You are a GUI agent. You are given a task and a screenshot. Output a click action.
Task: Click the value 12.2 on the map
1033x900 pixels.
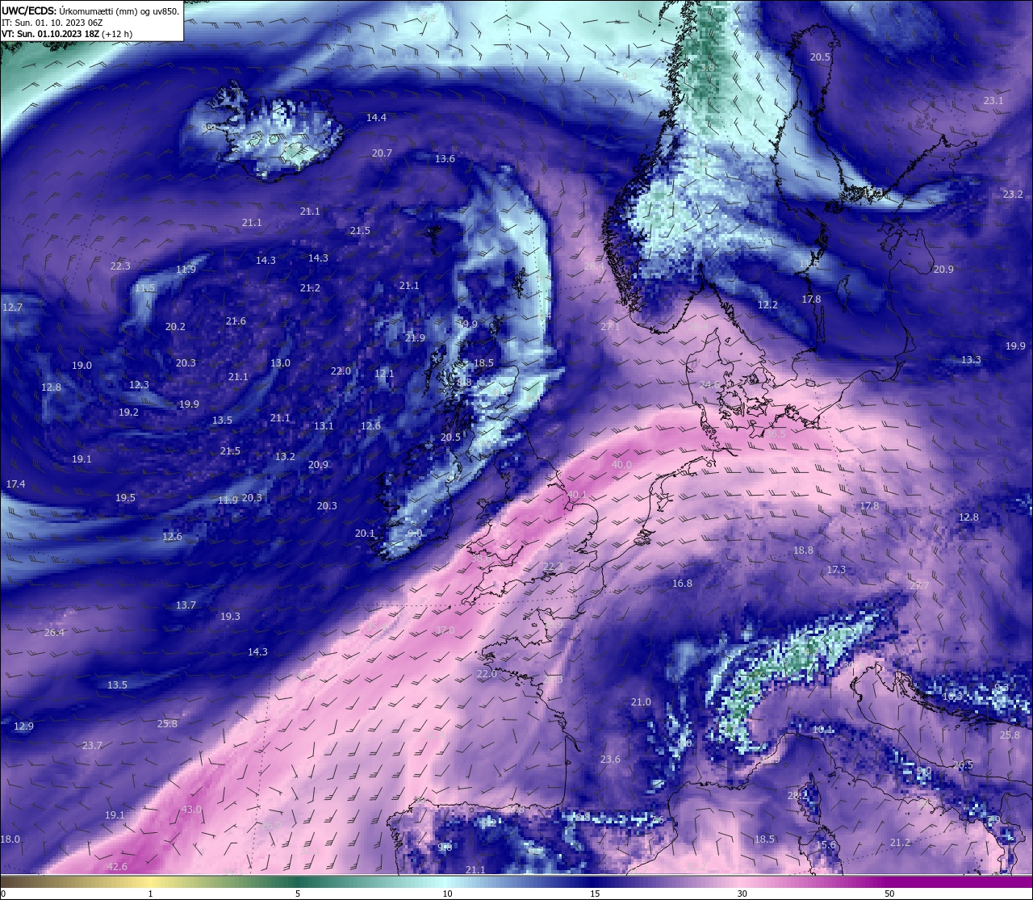(767, 305)
